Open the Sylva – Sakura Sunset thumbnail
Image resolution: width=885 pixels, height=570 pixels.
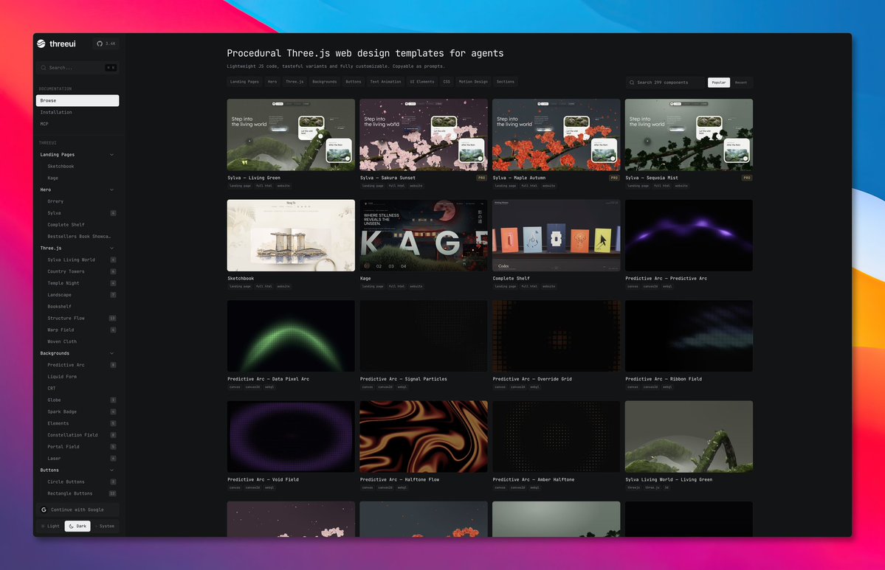(x=424, y=135)
